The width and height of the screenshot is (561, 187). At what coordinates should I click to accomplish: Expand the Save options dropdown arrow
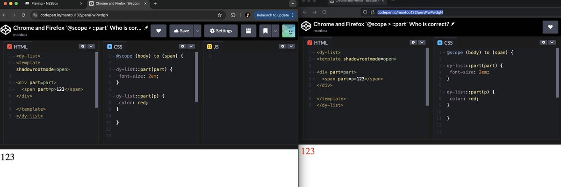[x=197, y=31]
